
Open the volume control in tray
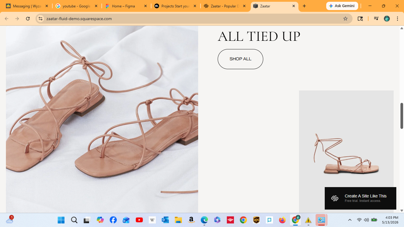coord(366,220)
